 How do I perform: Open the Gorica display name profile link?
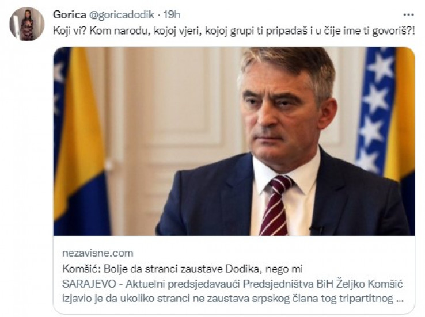[x=70, y=14]
